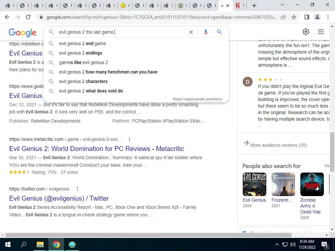Viewport: 335px width, 251px height.
Task: Click the Google logo
Action: (23, 32)
